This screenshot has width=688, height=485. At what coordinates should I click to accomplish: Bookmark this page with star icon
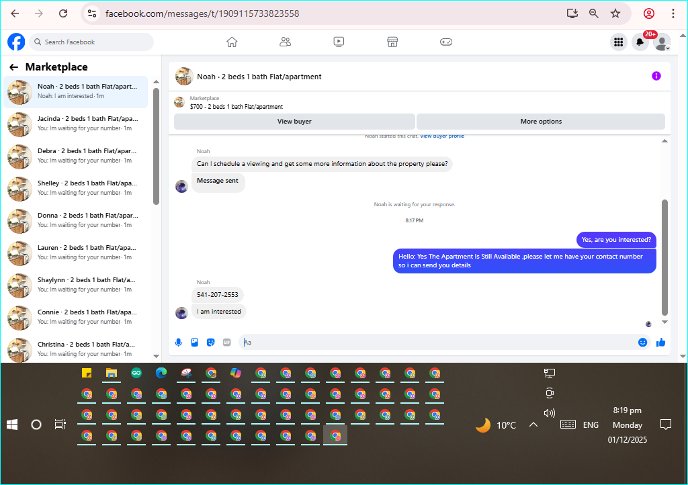(615, 13)
